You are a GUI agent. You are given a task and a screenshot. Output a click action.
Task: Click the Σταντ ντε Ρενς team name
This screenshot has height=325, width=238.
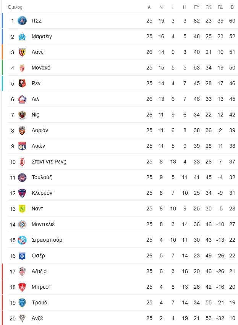click(49, 162)
